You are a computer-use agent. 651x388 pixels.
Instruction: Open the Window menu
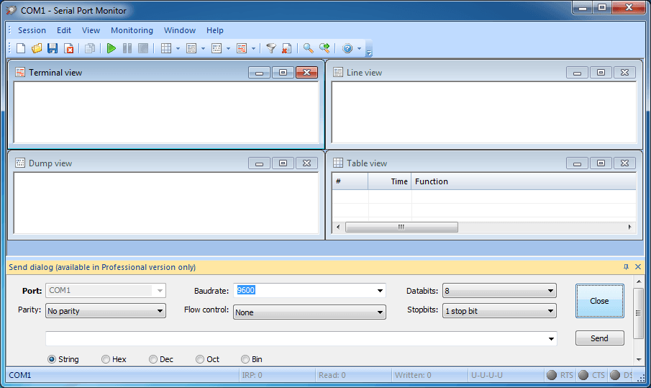point(180,30)
